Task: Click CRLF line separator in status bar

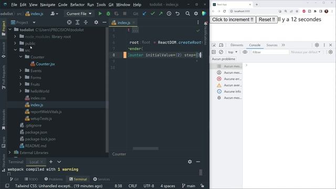Action: (133, 186)
